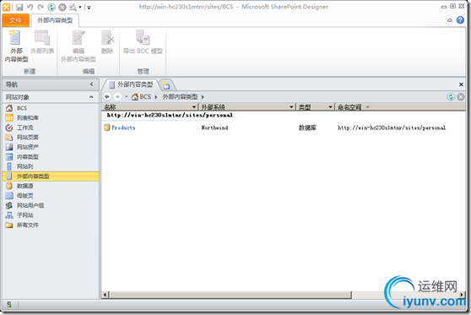Open the Products external content type
Screen dimensions: 471x315
tap(123, 128)
